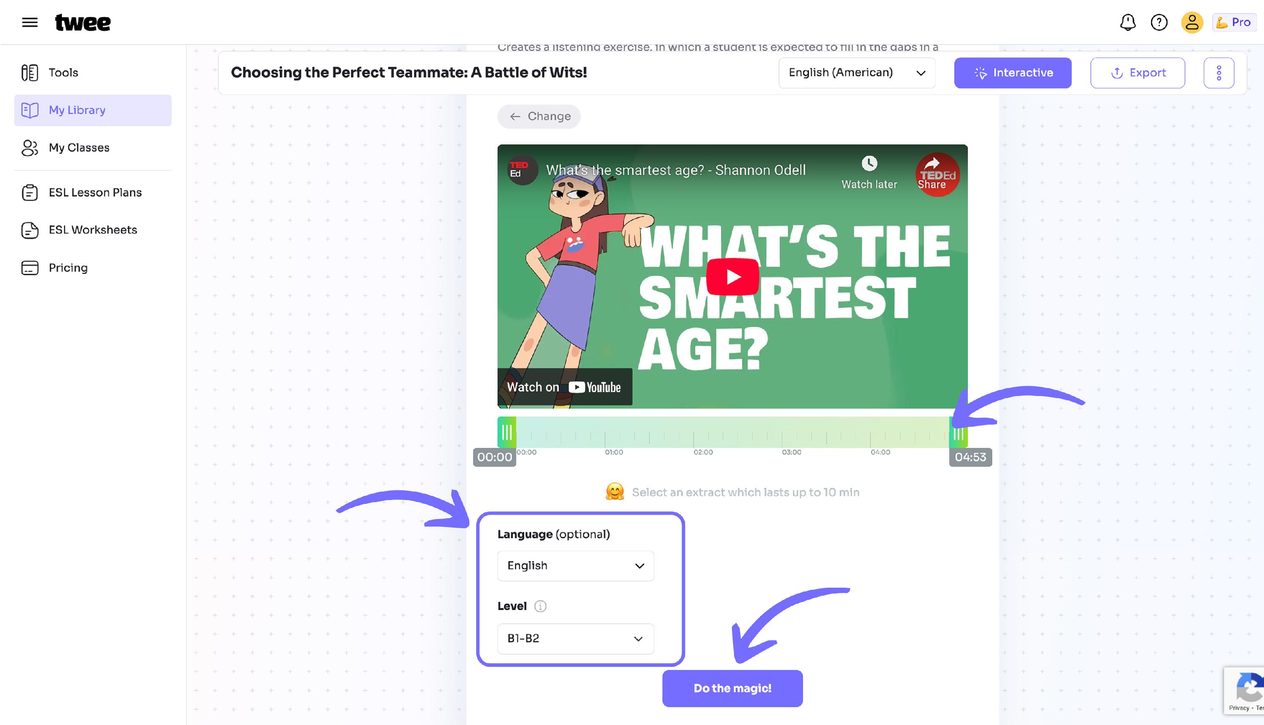Click the 04:53 end time label
Image resolution: width=1264 pixels, height=725 pixels.
(x=970, y=457)
